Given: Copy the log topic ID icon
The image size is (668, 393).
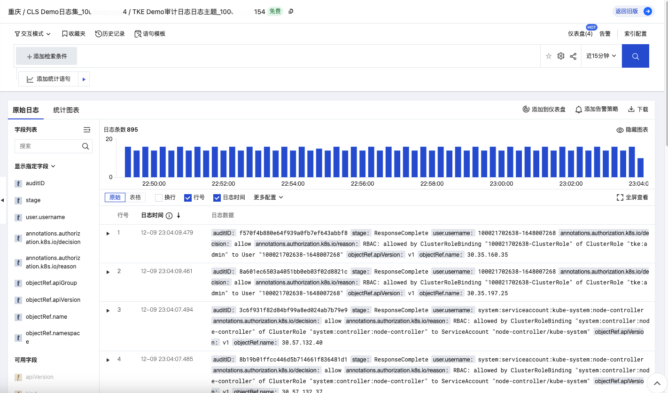Looking at the screenshot, I should (x=291, y=11).
